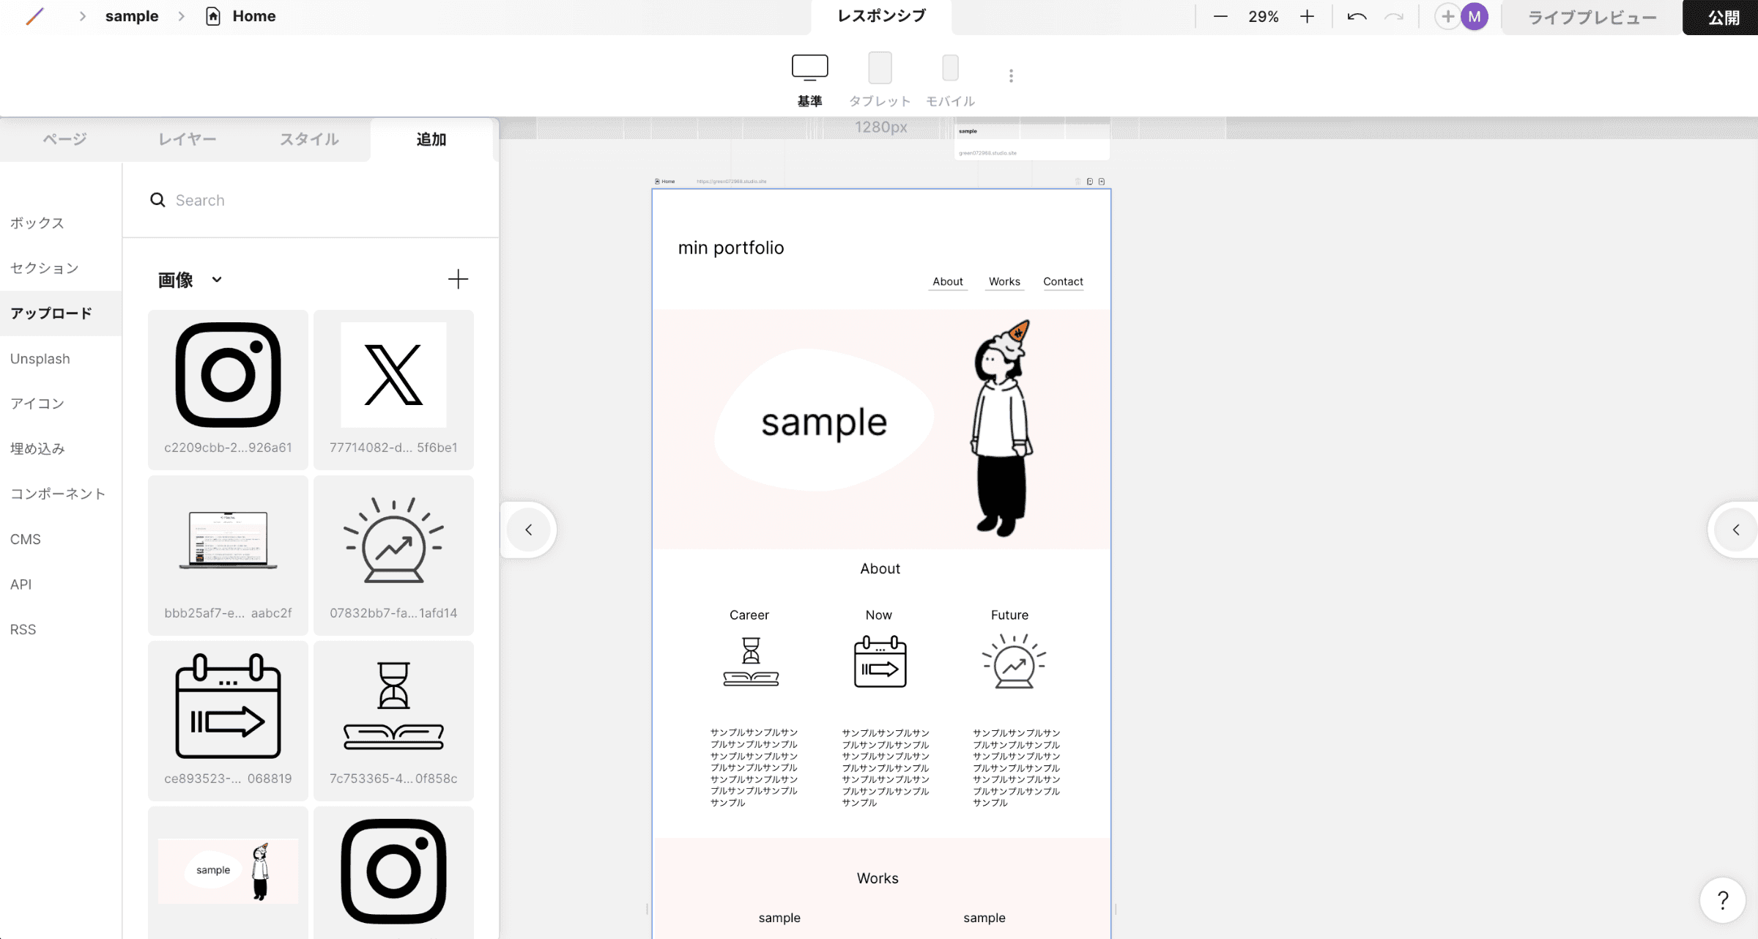The width and height of the screenshot is (1758, 939).
Task: Open ライブプレビュー live preview
Action: tap(1591, 16)
